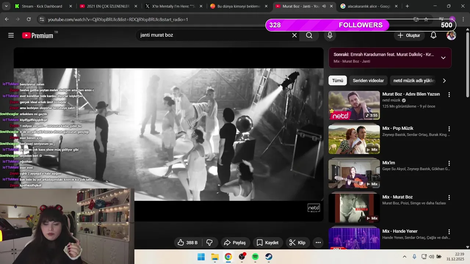Select the Seriden videolar chip
The height and width of the screenshot is (264, 470).
(368, 81)
